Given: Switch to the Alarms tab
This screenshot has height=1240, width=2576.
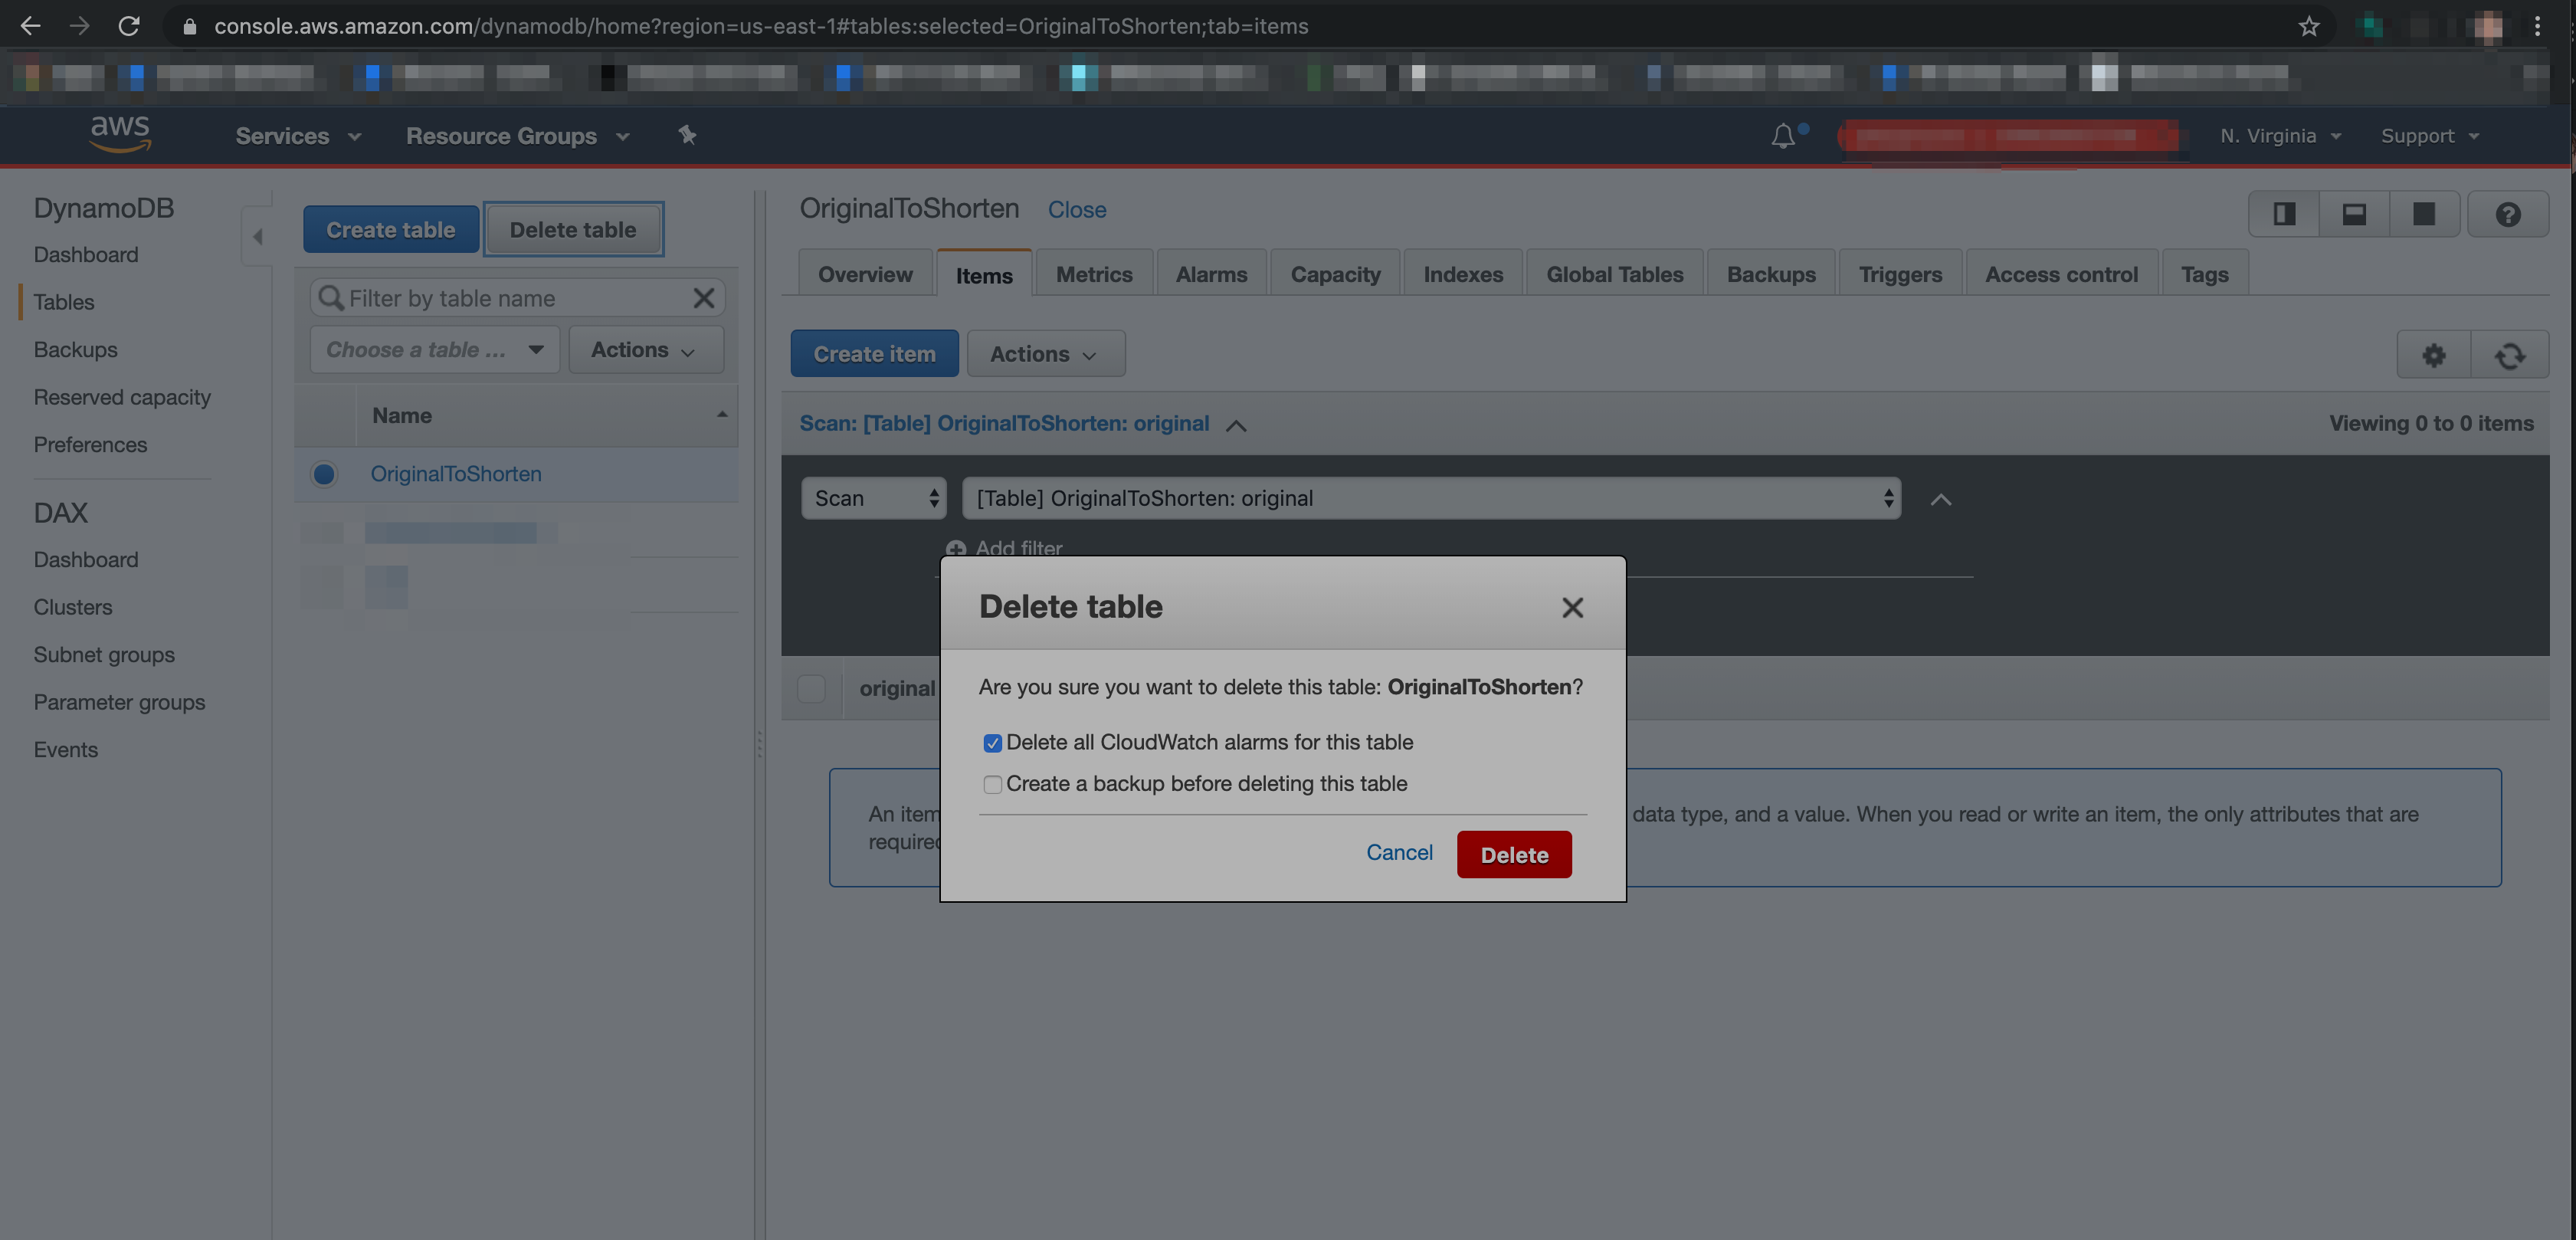Looking at the screenshot, I should [1211, 273].
